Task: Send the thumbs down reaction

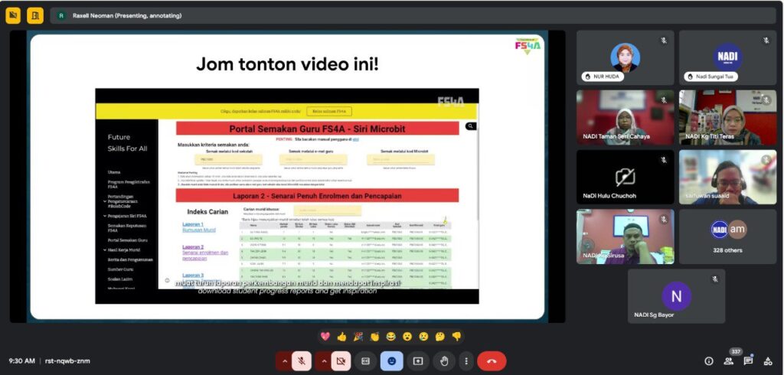Action: [x=456, y=336]
